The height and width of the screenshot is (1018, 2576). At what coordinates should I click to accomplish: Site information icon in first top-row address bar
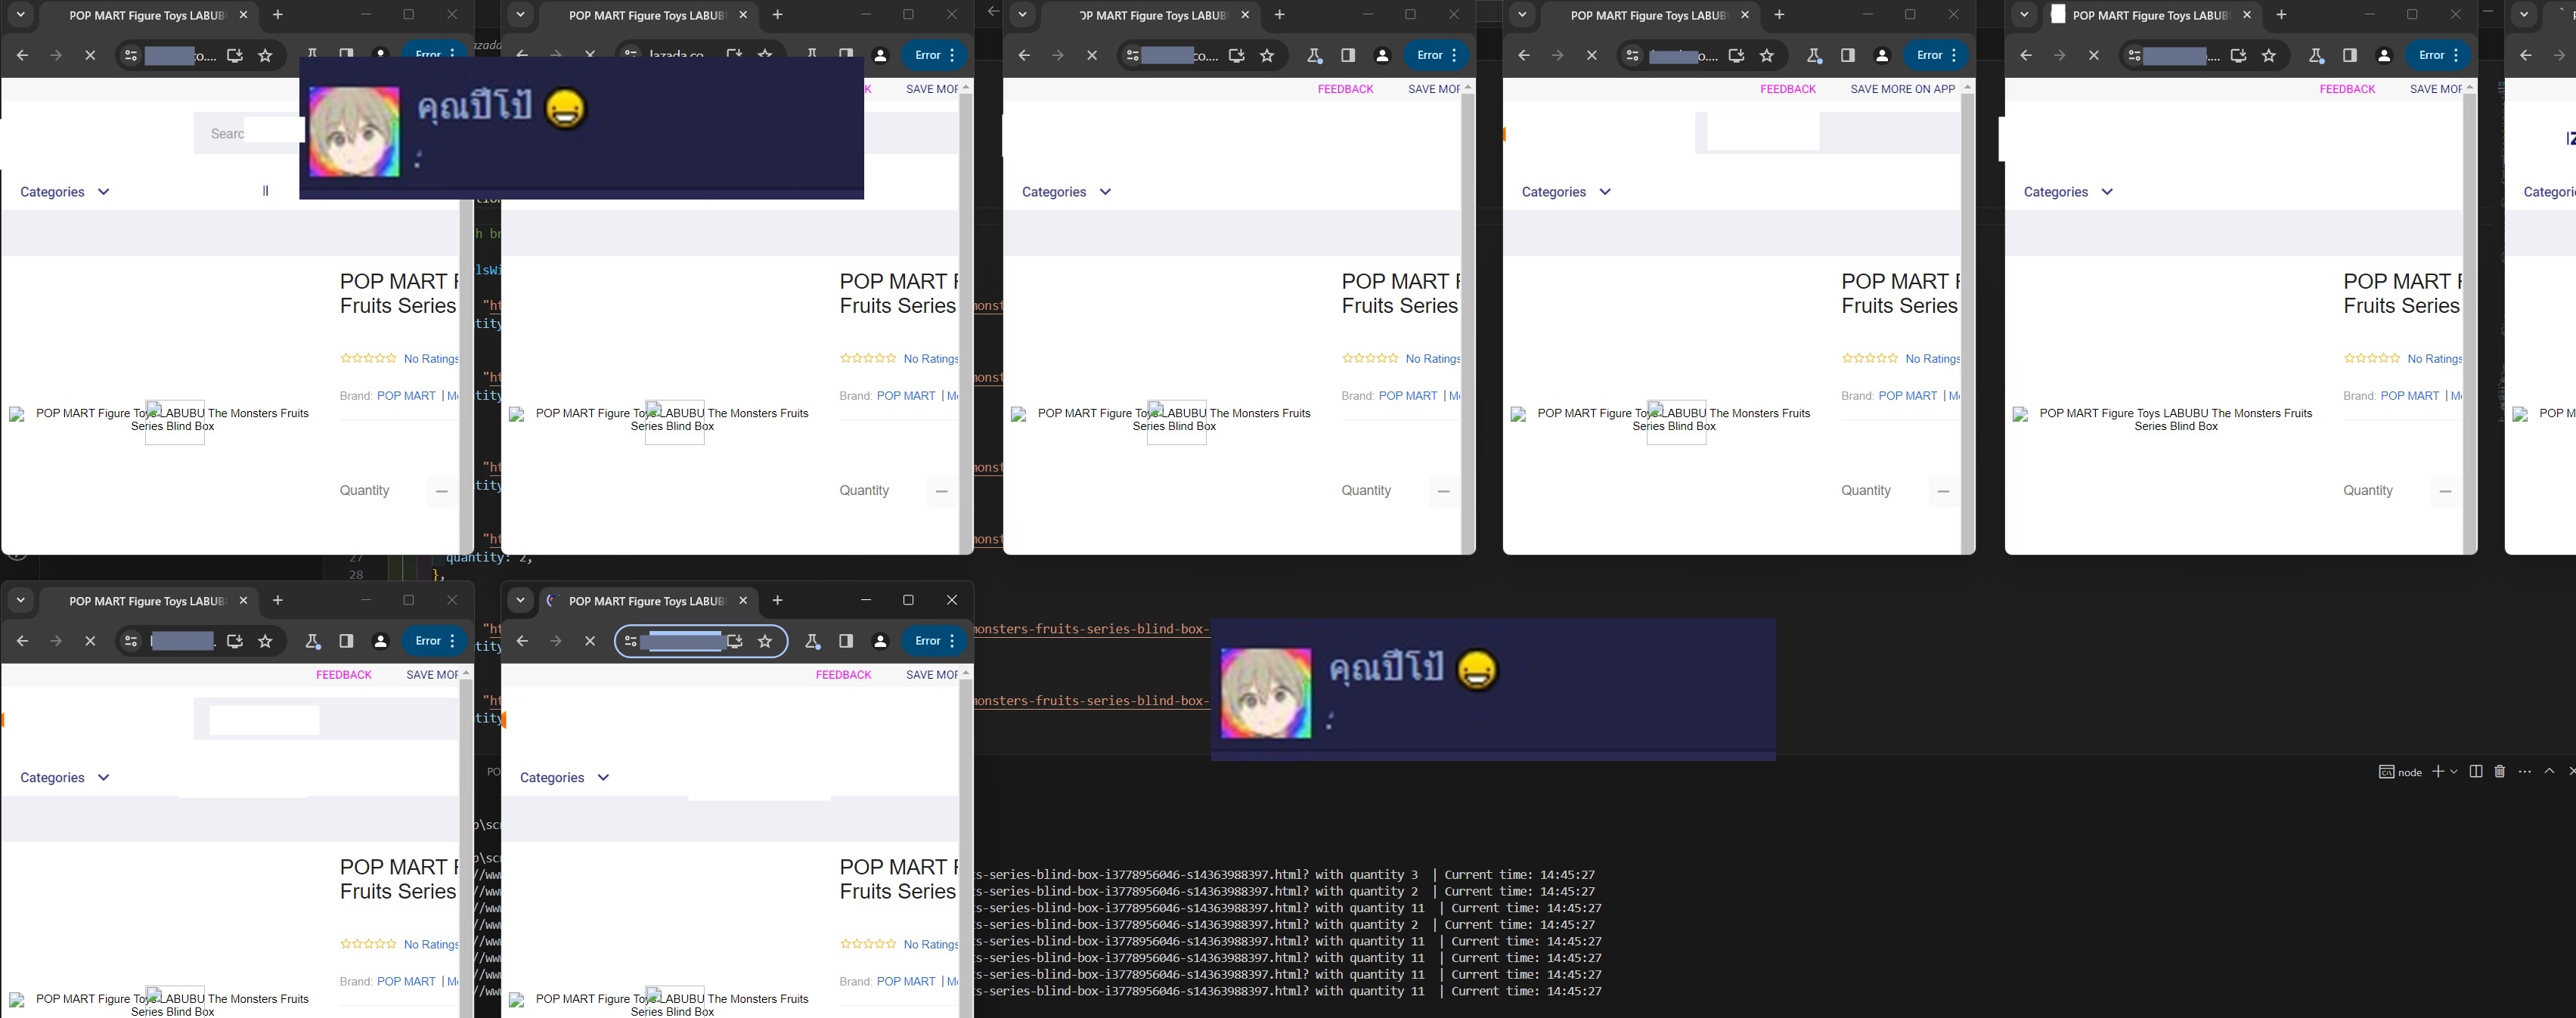click(130, 56)
